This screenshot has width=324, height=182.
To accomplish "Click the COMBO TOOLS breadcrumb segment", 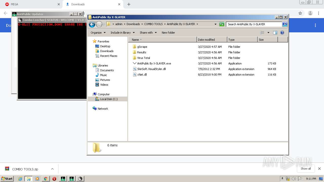I will point(153,24).
